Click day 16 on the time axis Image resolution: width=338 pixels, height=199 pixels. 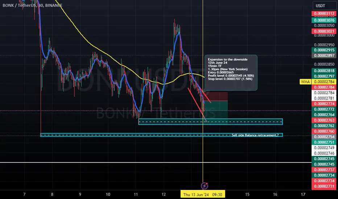pos(275,194)
